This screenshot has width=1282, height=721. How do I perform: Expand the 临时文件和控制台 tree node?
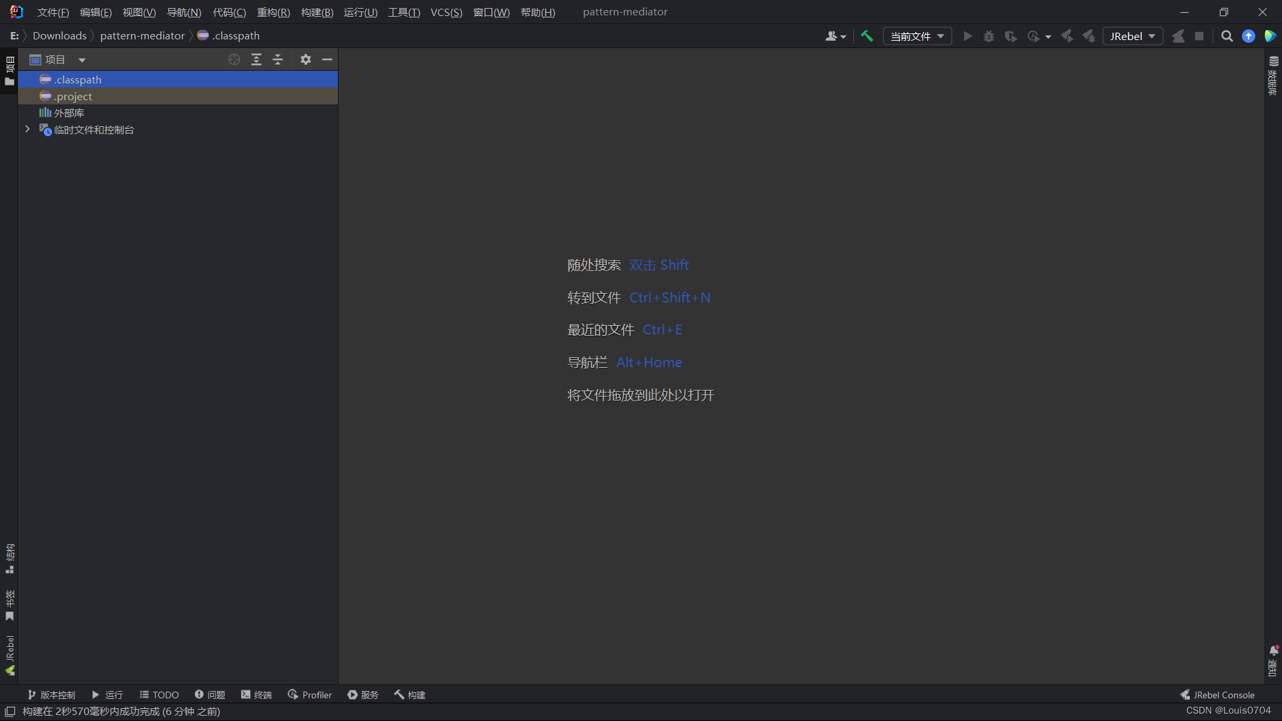27,130
